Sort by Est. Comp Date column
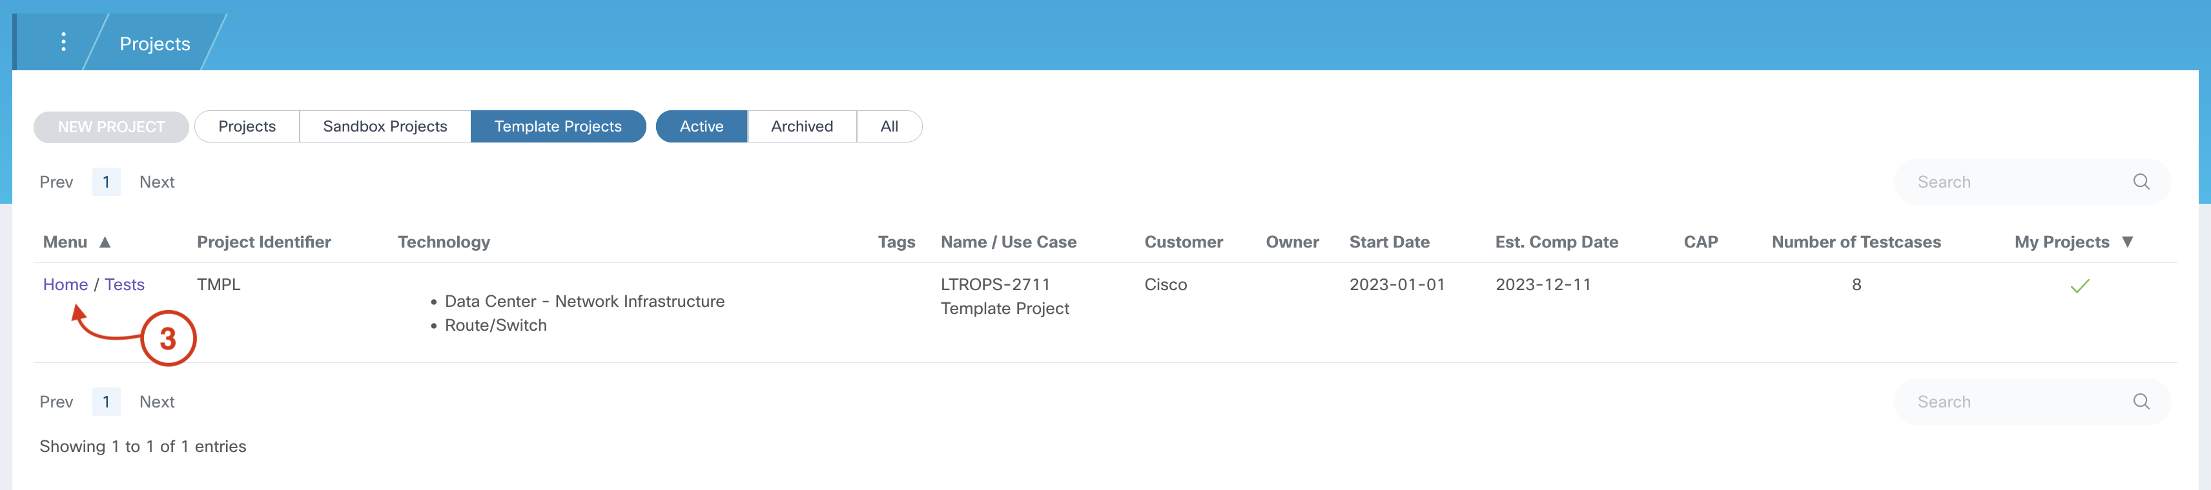The height and width of the screenshot is (490, 2211). 1557,242
